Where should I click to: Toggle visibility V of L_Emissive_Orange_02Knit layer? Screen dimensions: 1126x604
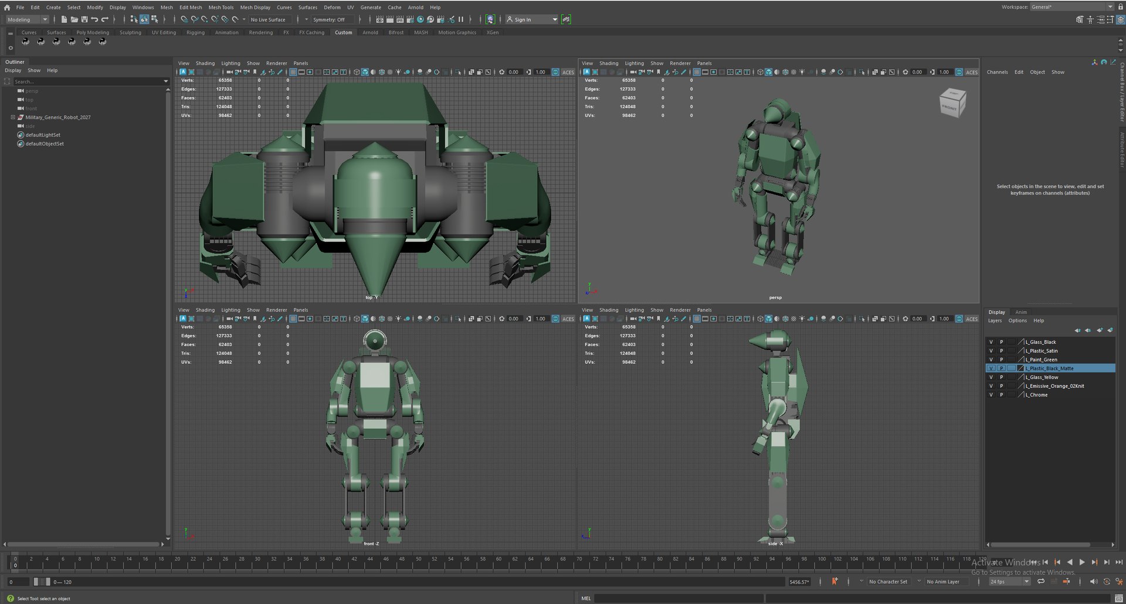991,386
